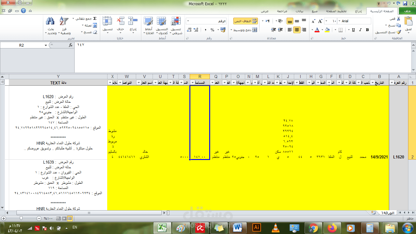Open Conditional Formatting (تنسيق شرطي)
Screen dimensions: 416x234
coord(176,26)
